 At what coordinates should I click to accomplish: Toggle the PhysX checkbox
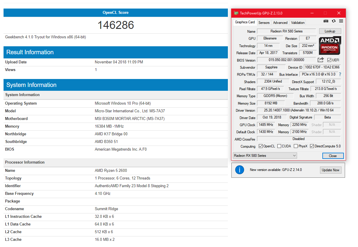click(296, 146)
